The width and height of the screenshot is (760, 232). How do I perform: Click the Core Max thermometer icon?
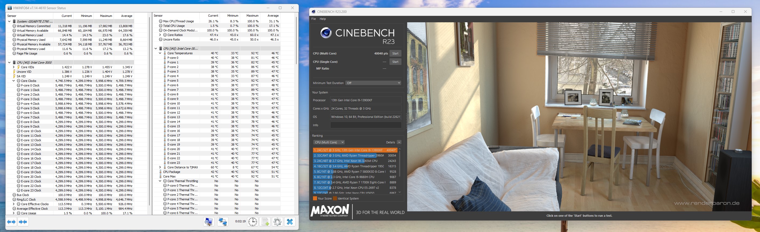161,177
